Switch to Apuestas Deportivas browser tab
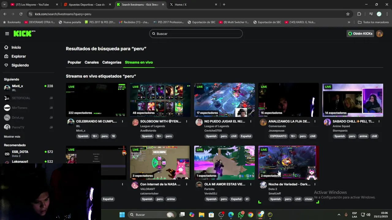The width and height of the screenshot is (392, 220). (x=87, y=5)
